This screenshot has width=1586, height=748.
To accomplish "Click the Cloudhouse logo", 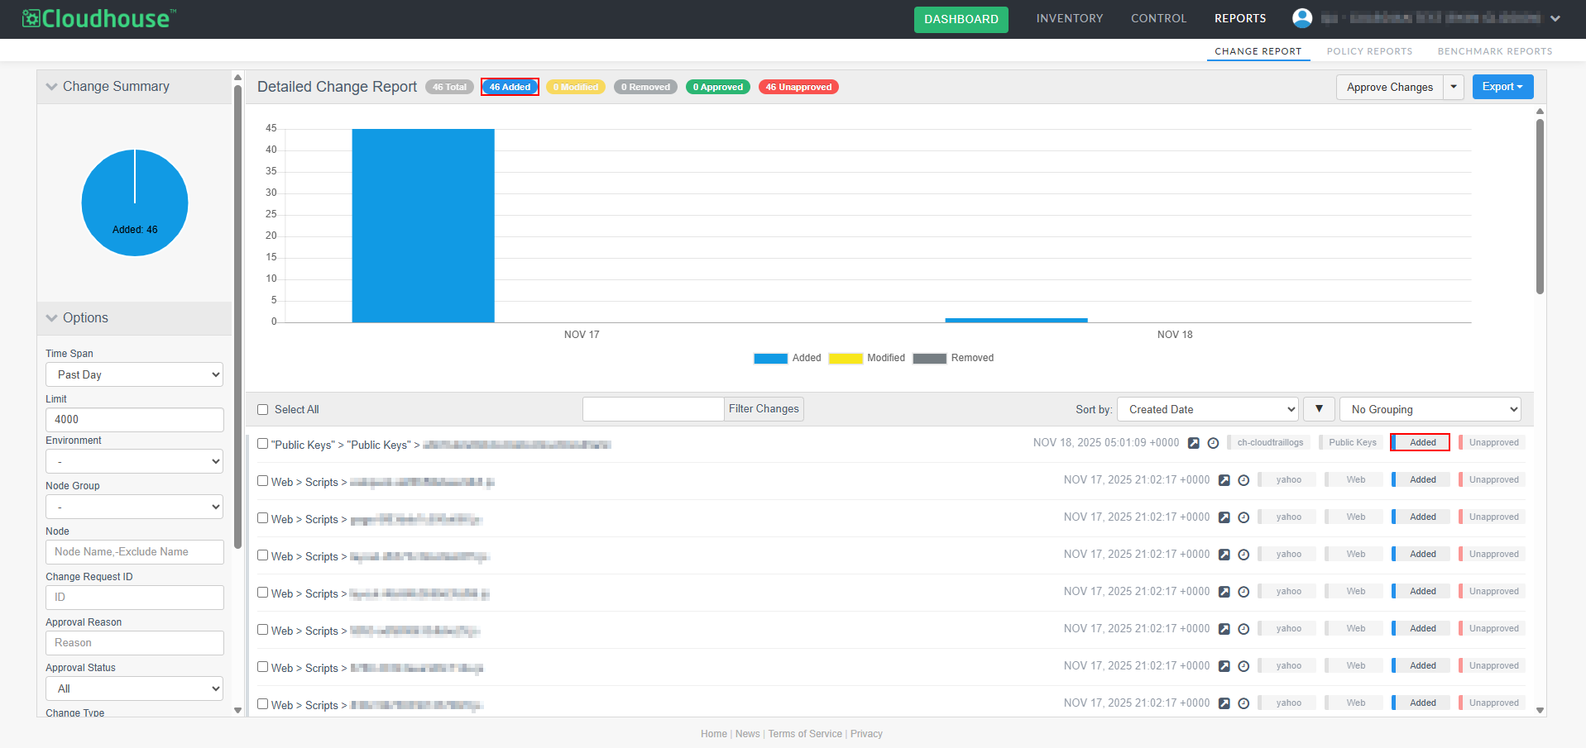I will (99, 18).
